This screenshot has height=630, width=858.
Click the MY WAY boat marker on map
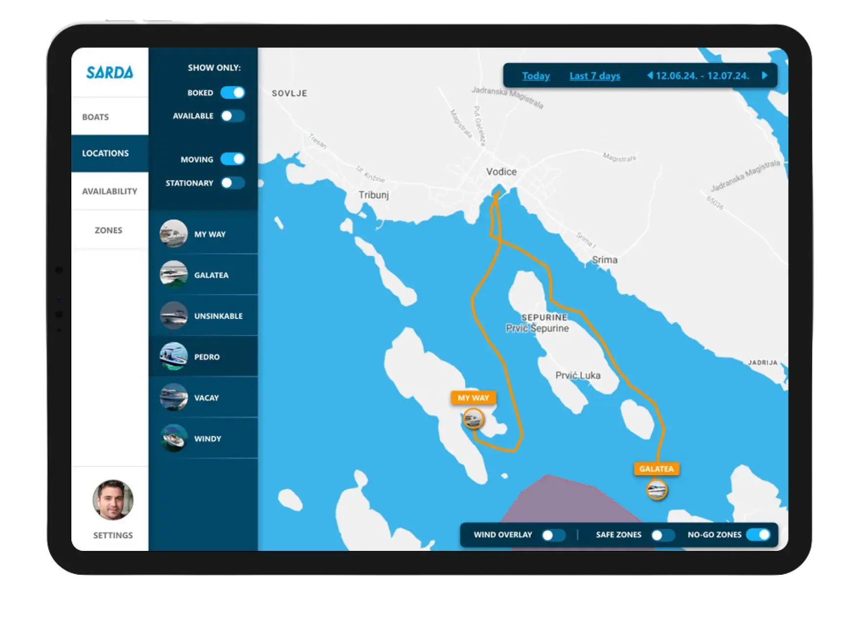473,418
